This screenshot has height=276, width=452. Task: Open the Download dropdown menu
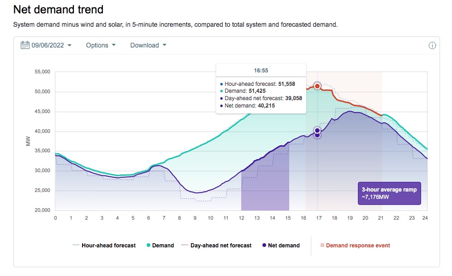pyautogui.click(x=148, y=45)
